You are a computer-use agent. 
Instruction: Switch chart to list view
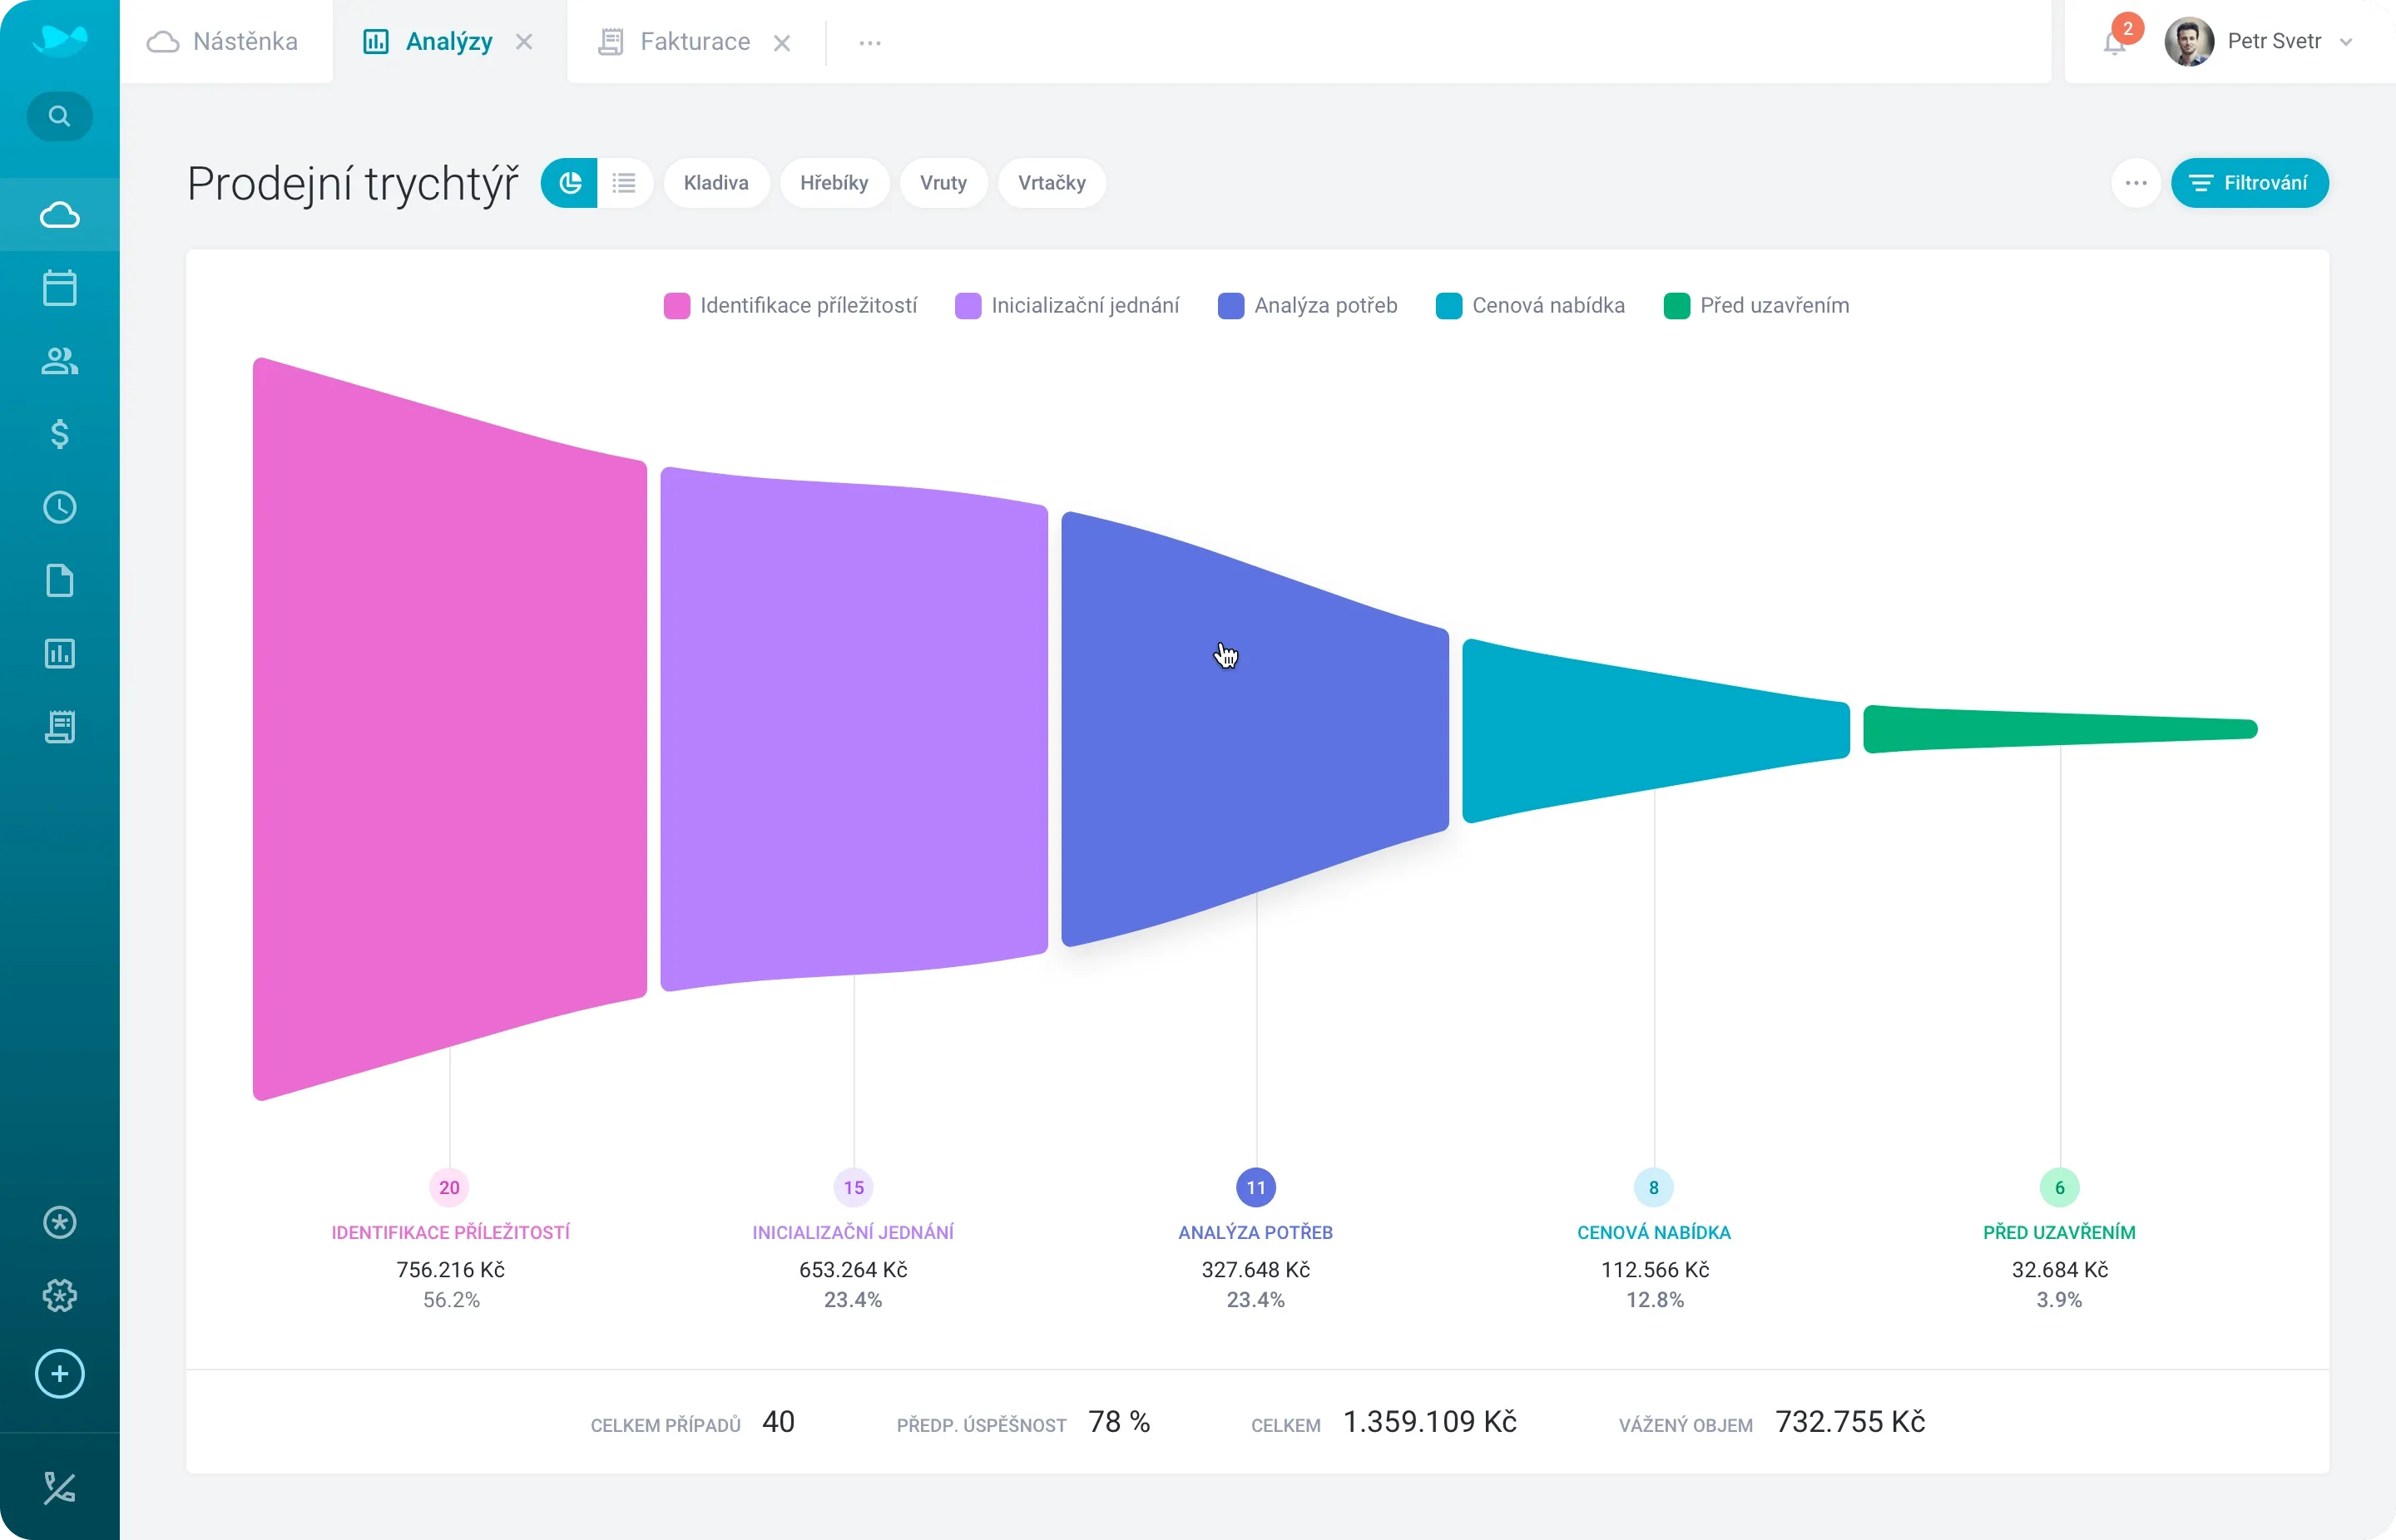[624, 182]
